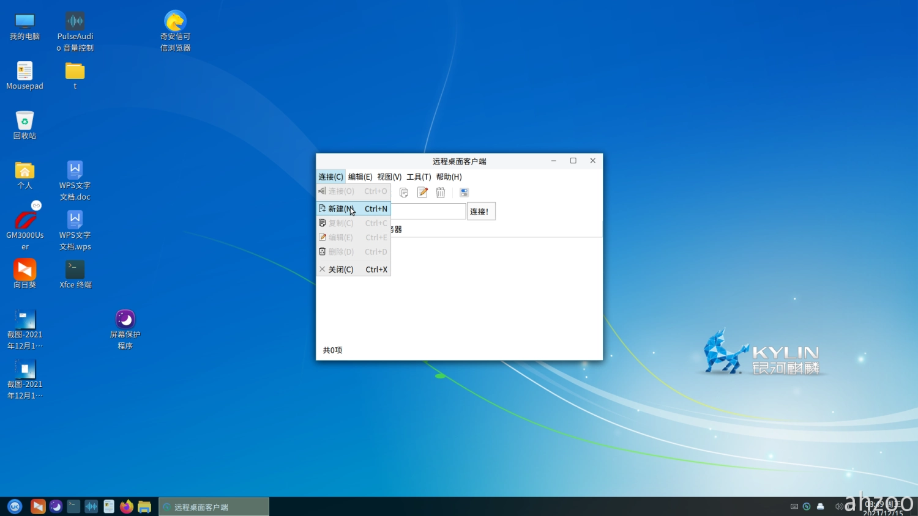The image size is (918, 516).
Task: Click the 远程桌面客户端 taskbar window button
Action: [x=214, y=507]
